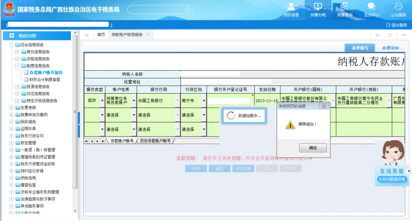Open 互动中心 chat bubble icon
Screen dimensions: 412x221
(371, 7)
